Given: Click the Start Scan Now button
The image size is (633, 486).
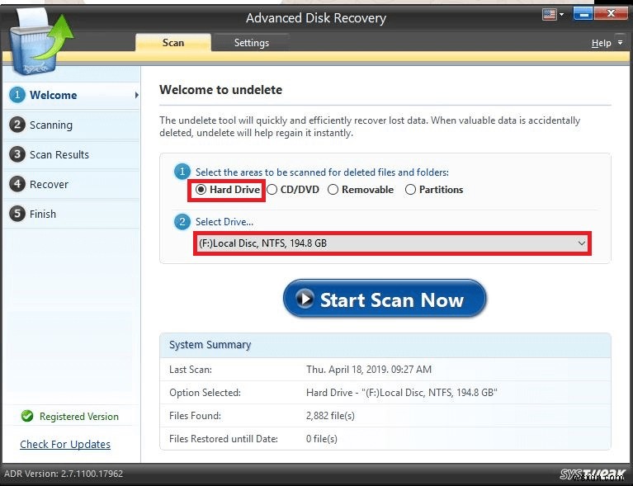Looking at the screenshot, I should (x=385, y=299).
